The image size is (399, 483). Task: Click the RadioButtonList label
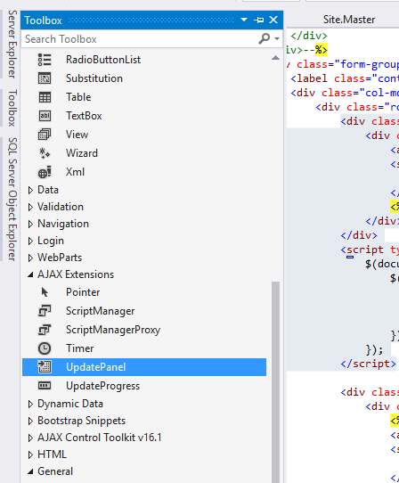(x=103, y=60)
